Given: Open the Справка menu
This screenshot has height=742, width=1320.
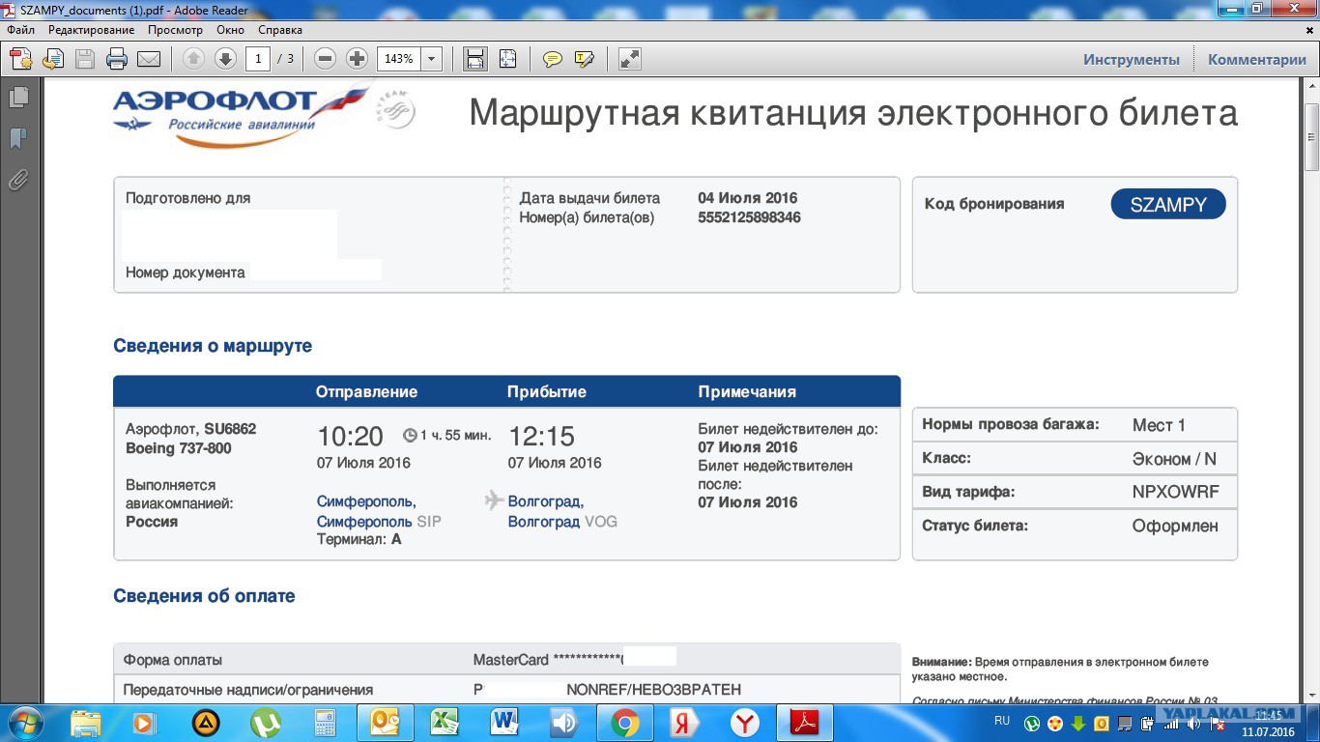Looking at the screenshot, I should click(280, 30).
